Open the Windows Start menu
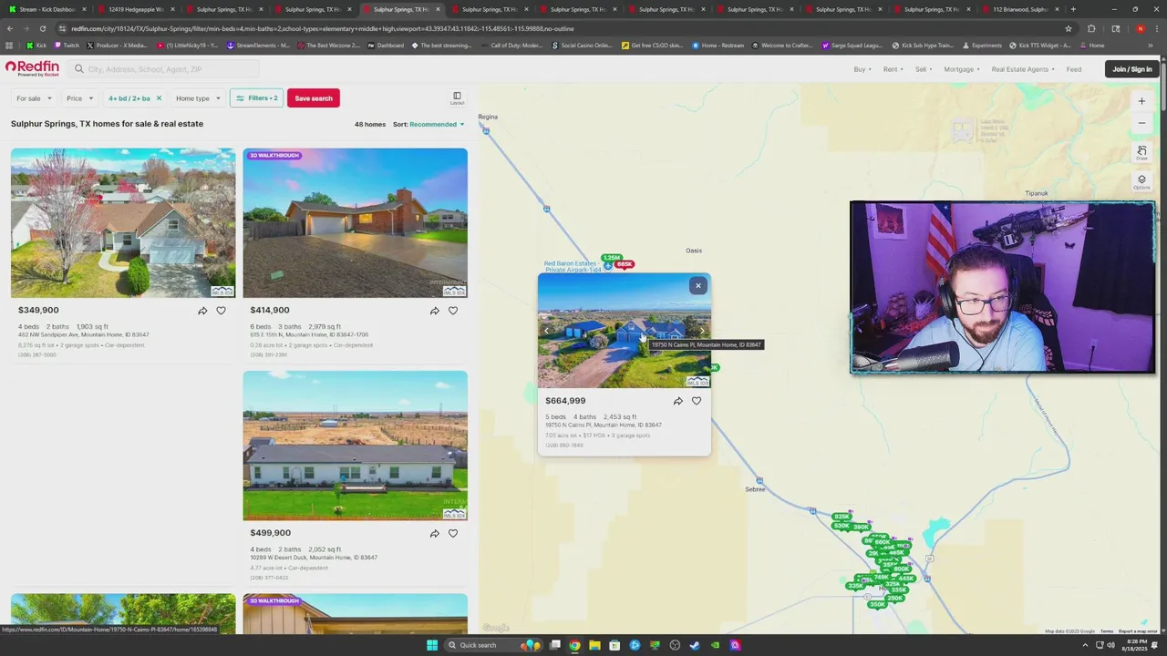Image resolution: width=1167 pixels, height=656 pixels. pos(432,645)
